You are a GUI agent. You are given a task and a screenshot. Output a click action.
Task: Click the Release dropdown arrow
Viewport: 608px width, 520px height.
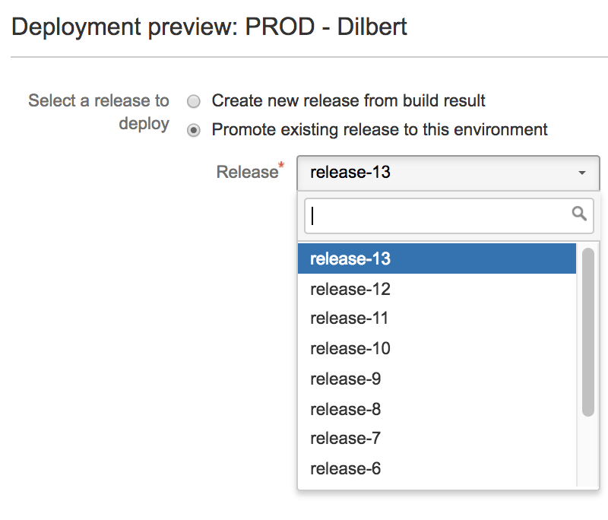click(582, 173)
